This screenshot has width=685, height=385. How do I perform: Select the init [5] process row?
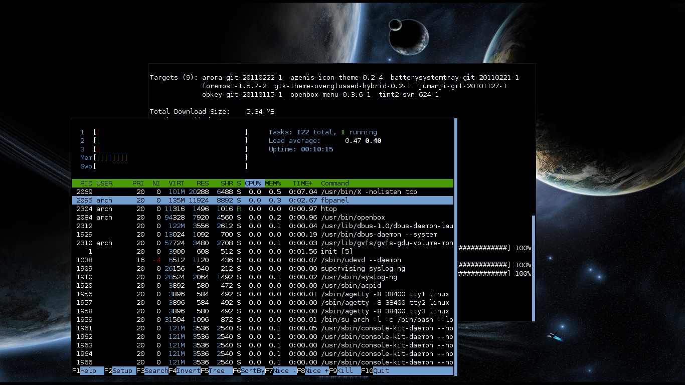click(263, 252)
